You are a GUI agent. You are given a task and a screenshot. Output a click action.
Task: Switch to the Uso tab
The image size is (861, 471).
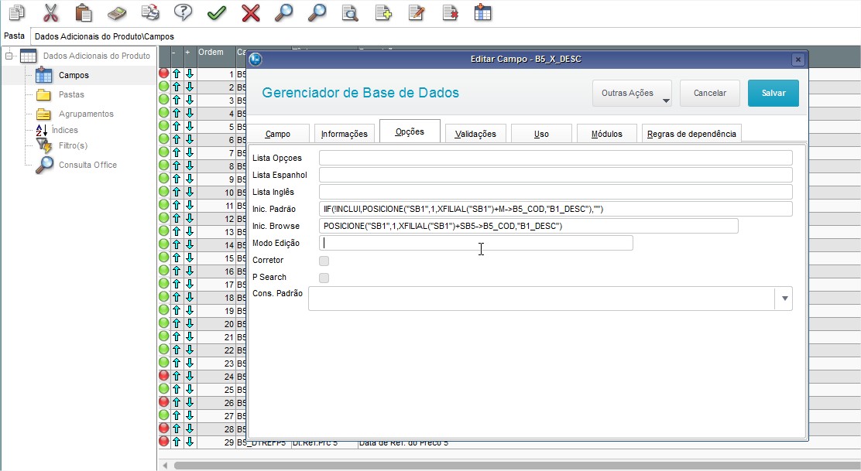pyautogui.click(x=541, y=134)
